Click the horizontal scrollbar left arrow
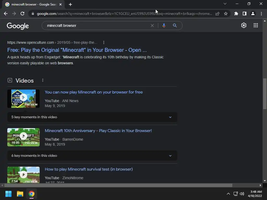 coord(2,185)
